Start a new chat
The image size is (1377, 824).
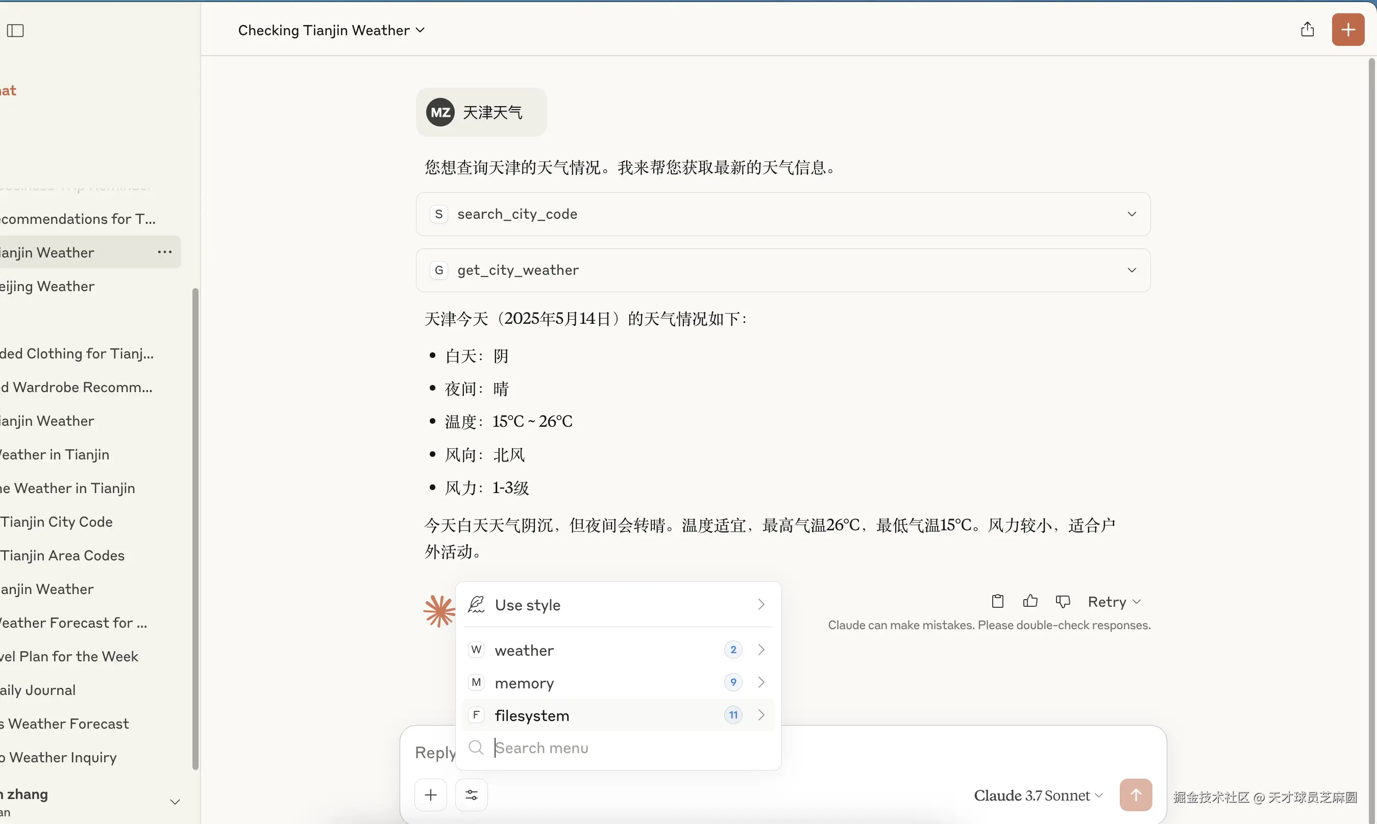click(1347, 30)
